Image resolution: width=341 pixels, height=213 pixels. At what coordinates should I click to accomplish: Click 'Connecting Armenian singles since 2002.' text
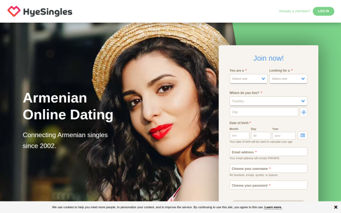[65, 140]
